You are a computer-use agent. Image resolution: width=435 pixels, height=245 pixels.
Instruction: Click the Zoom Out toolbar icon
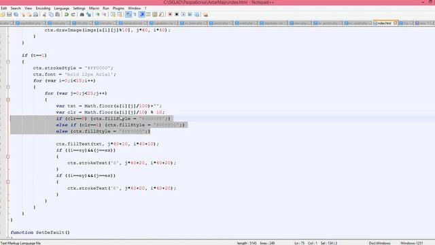pyautogui.click(x=104, y=14)
